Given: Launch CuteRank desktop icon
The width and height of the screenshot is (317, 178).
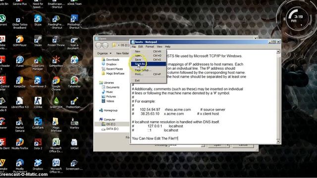Looking at the screenshot, I should [38, 123].
